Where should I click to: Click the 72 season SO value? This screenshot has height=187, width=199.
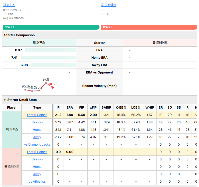[x=170, y=122]
